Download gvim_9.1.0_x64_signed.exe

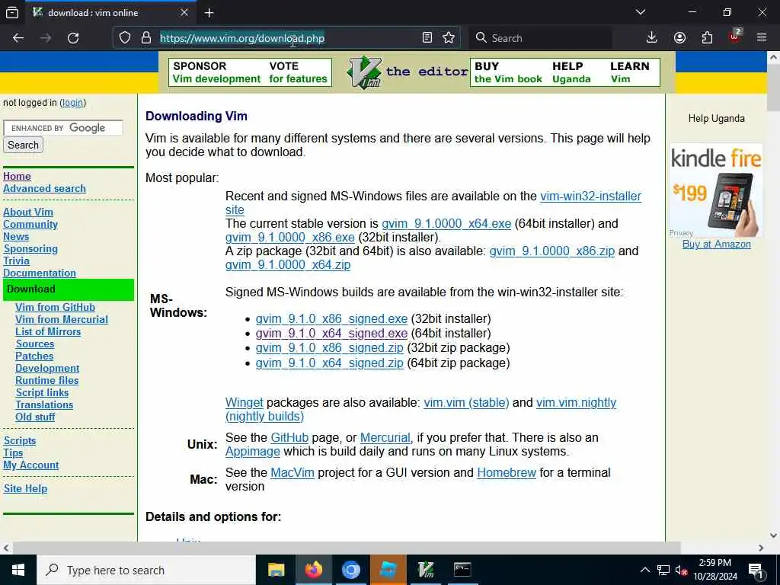click(331, 334)
